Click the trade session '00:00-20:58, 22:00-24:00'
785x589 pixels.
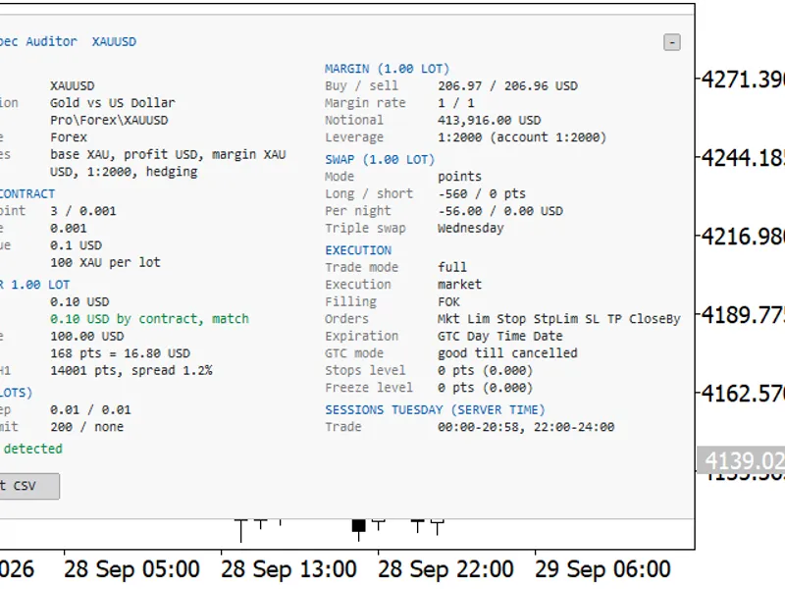click(x=526, y=427)
